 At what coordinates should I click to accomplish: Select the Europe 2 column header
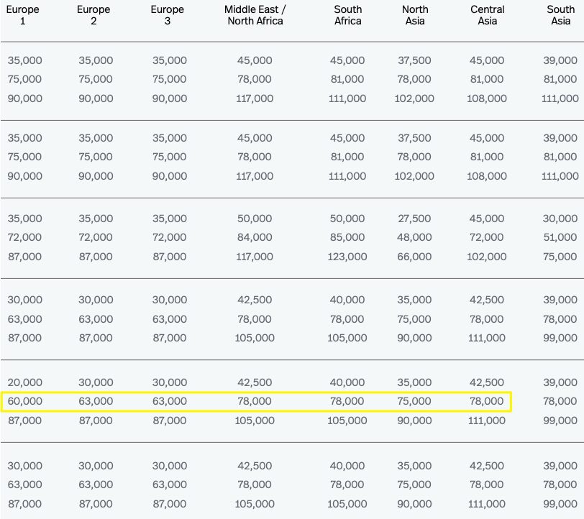93,15
